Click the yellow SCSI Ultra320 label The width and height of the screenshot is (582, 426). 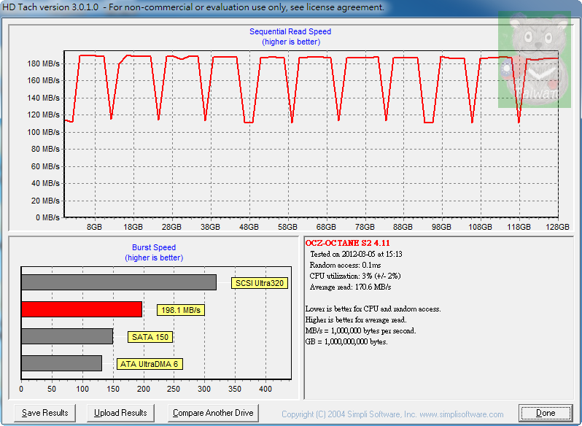coord(260,283)
